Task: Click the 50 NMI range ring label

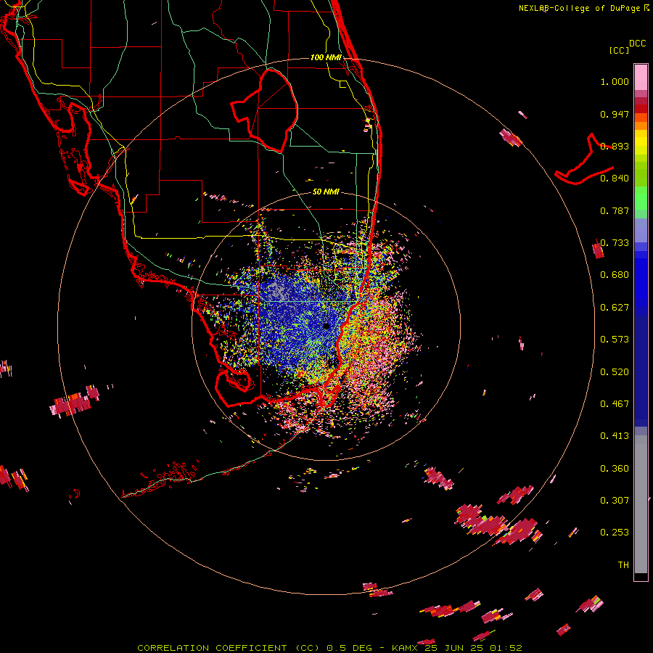Action: 326,192
